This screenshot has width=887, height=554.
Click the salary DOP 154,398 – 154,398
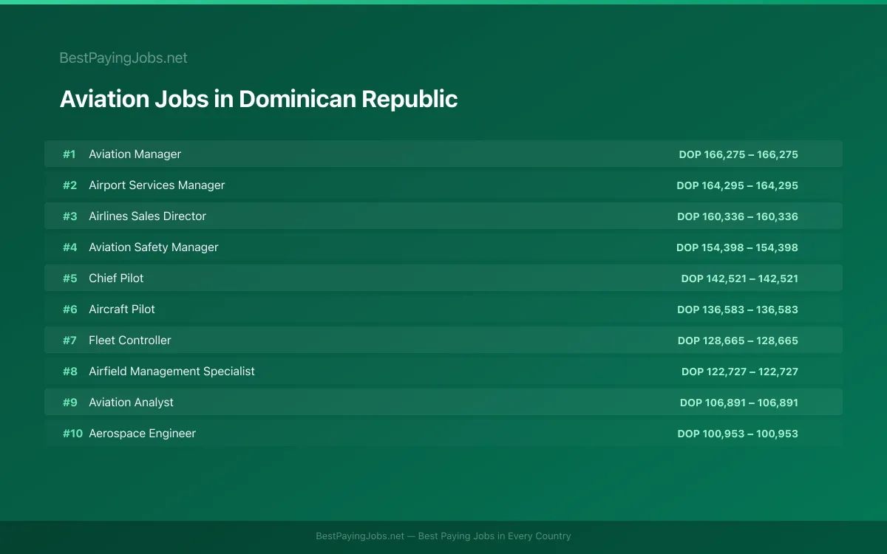tap(737, 247)
